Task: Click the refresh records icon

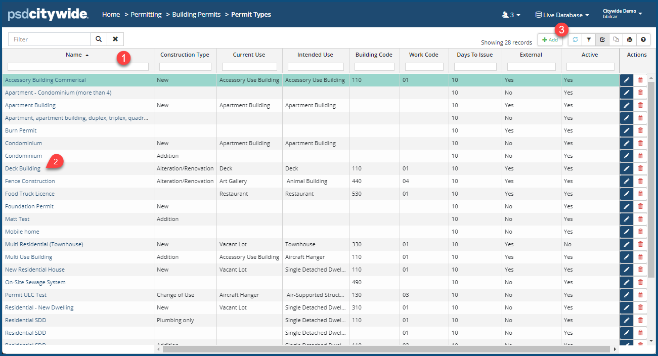Action: [x=575, y=39]
